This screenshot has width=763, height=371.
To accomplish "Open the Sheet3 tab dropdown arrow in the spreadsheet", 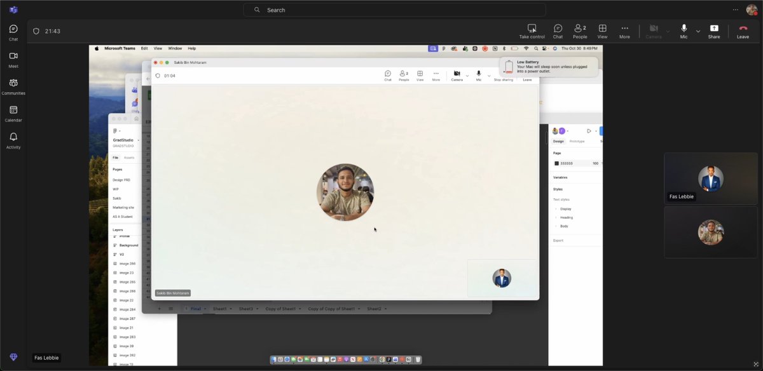I will [257, 309].
